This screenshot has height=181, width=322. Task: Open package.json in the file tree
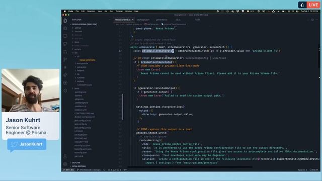[80, 135]
